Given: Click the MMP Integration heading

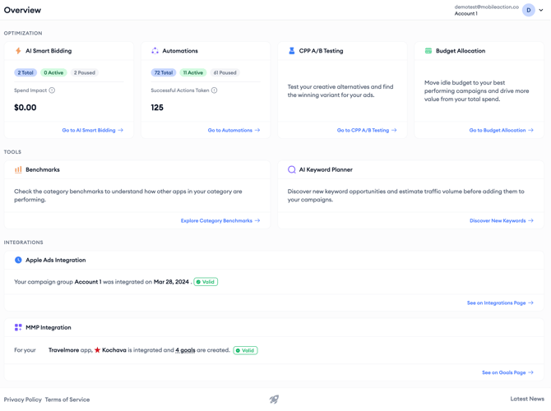Looking at the screenshot, I should pos(49,327).
